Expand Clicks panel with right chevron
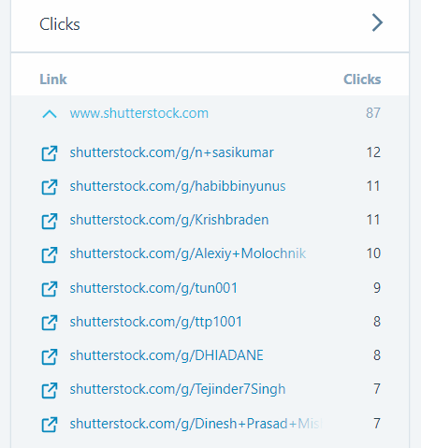The width and height of the screenshot is (421, 448). click(x=377, y=22)
